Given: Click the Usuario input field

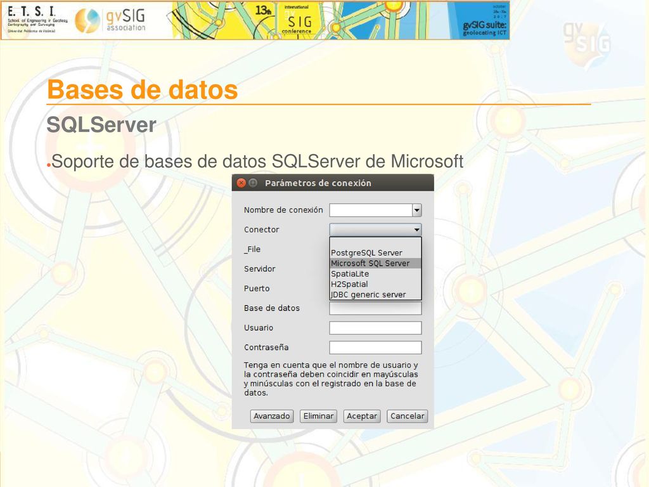Looking at the screenshot, I should tap(375, 328).
